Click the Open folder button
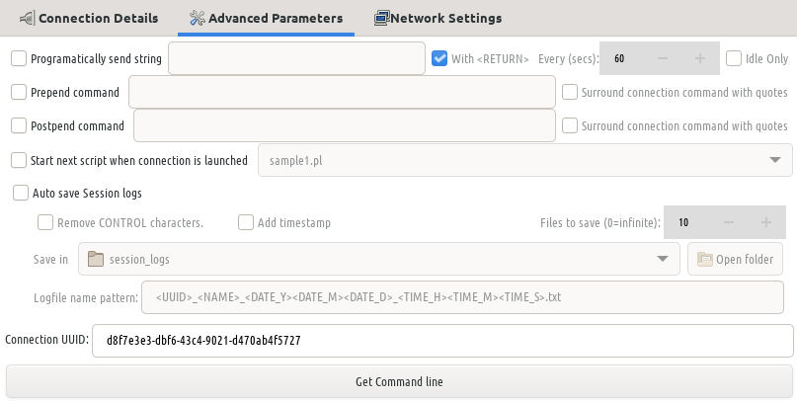Viewport: 797px width, 403px height. [735, 259]
